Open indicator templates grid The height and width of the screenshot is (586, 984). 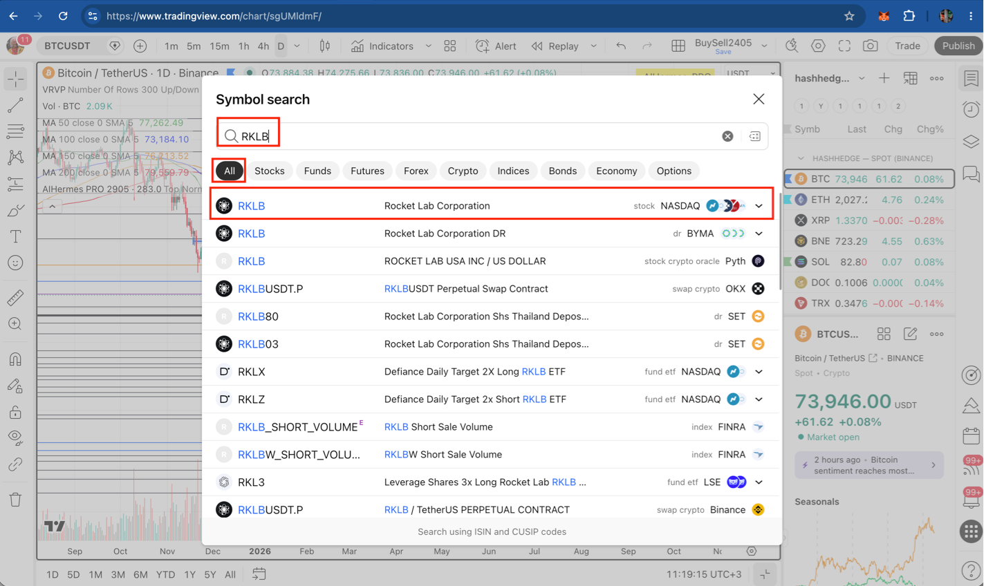point(450,46)
